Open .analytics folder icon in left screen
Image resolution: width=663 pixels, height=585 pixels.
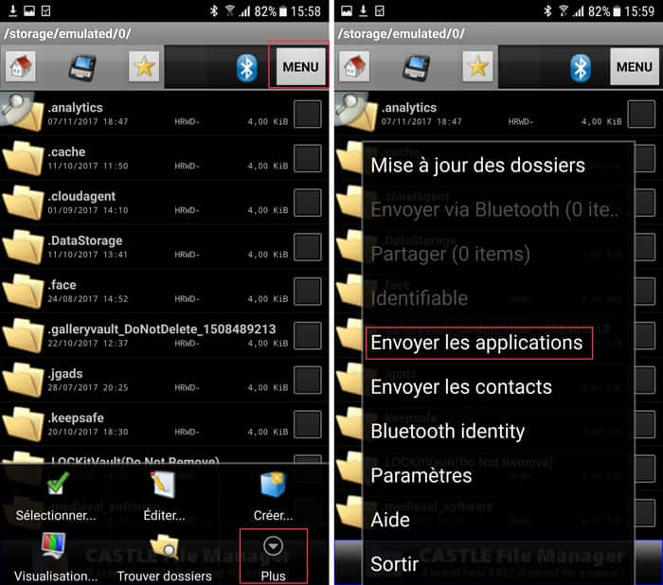[24, 114]
